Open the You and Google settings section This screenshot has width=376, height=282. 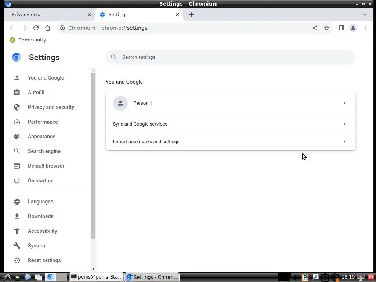point(46,78)
